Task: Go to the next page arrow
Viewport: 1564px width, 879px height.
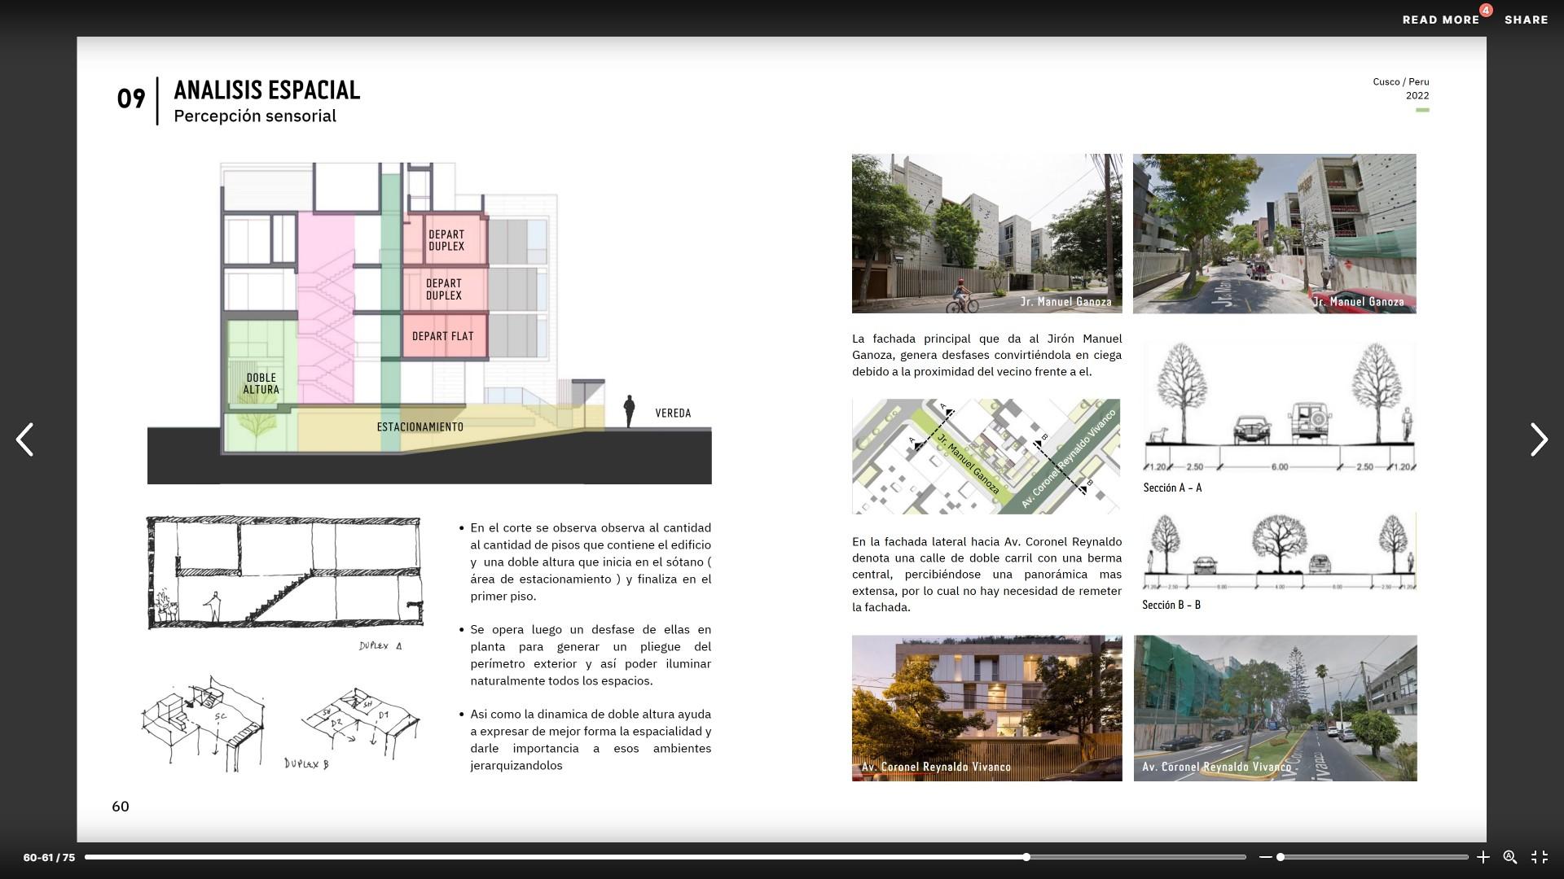Action: 1538,439
